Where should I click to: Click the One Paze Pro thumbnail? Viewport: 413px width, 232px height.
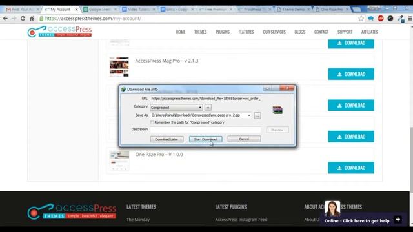(x=119, y=160)
